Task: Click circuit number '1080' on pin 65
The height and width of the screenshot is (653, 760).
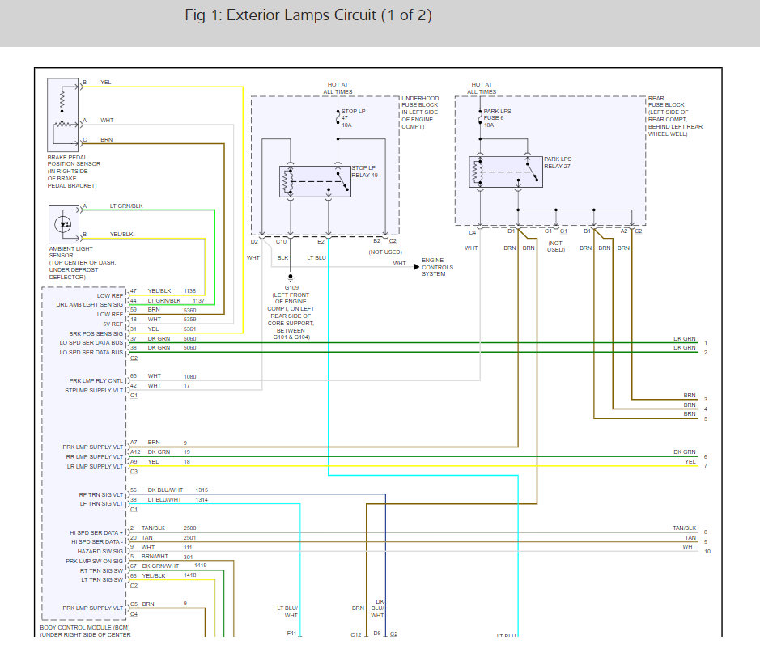Action: (x=190, y=376)
